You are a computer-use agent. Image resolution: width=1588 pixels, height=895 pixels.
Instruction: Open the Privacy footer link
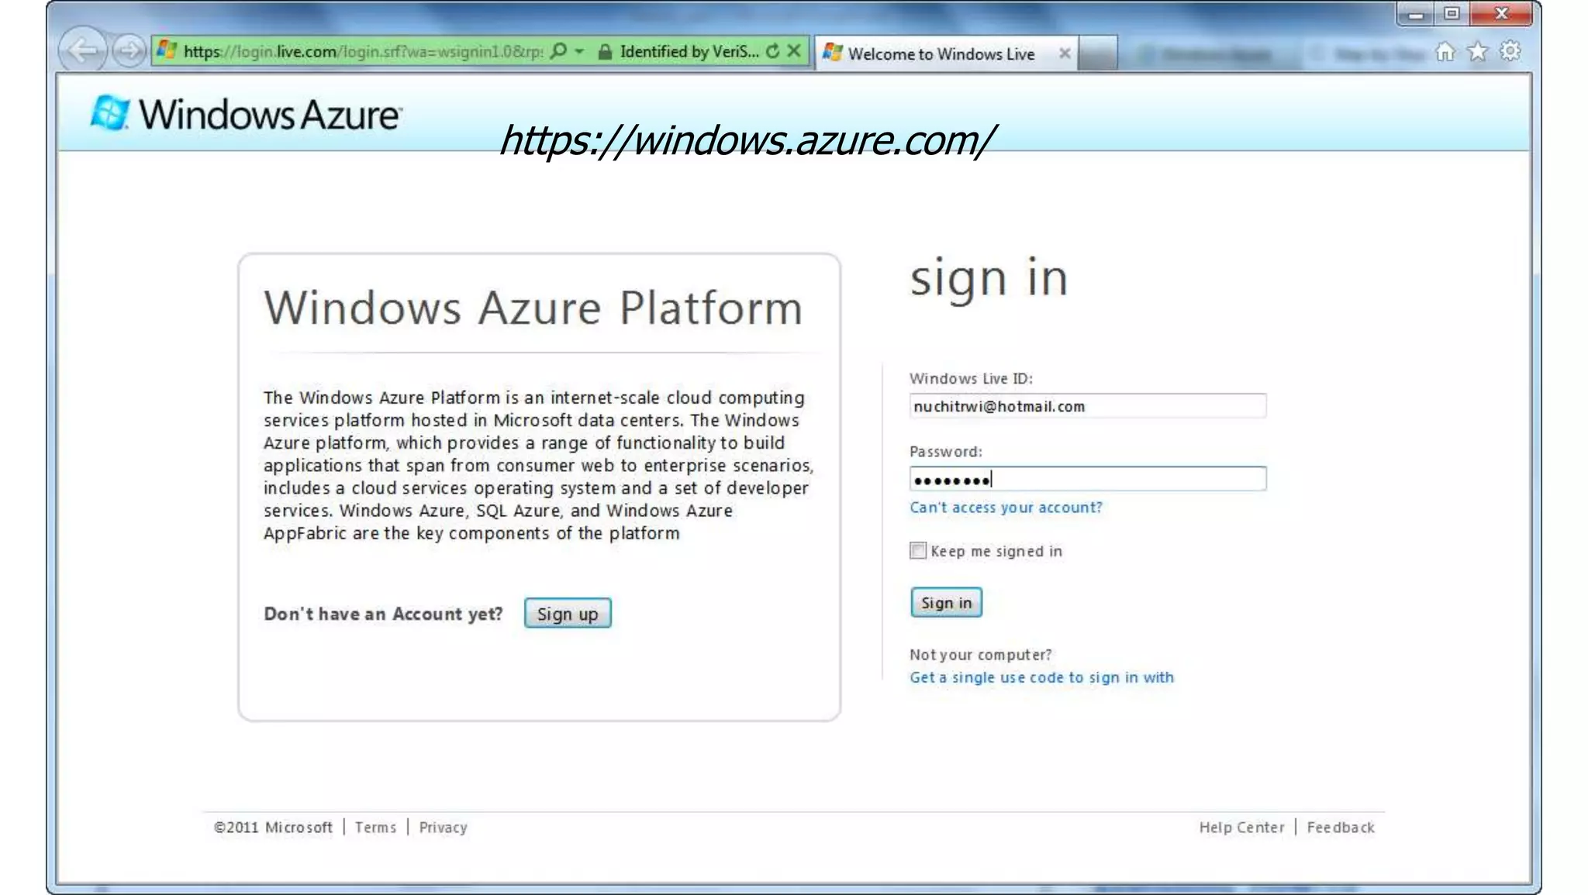(x=443, y=828)
